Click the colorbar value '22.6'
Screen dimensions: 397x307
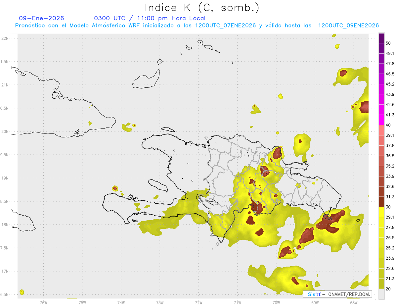(x=390, y=269)
